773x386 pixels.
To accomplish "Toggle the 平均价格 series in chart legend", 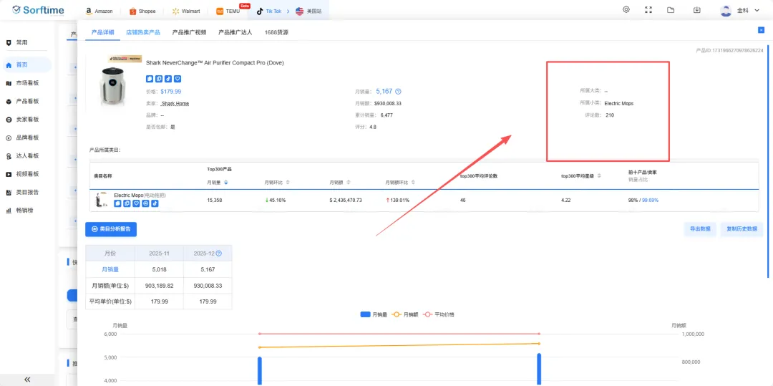I will pos(439,314).
